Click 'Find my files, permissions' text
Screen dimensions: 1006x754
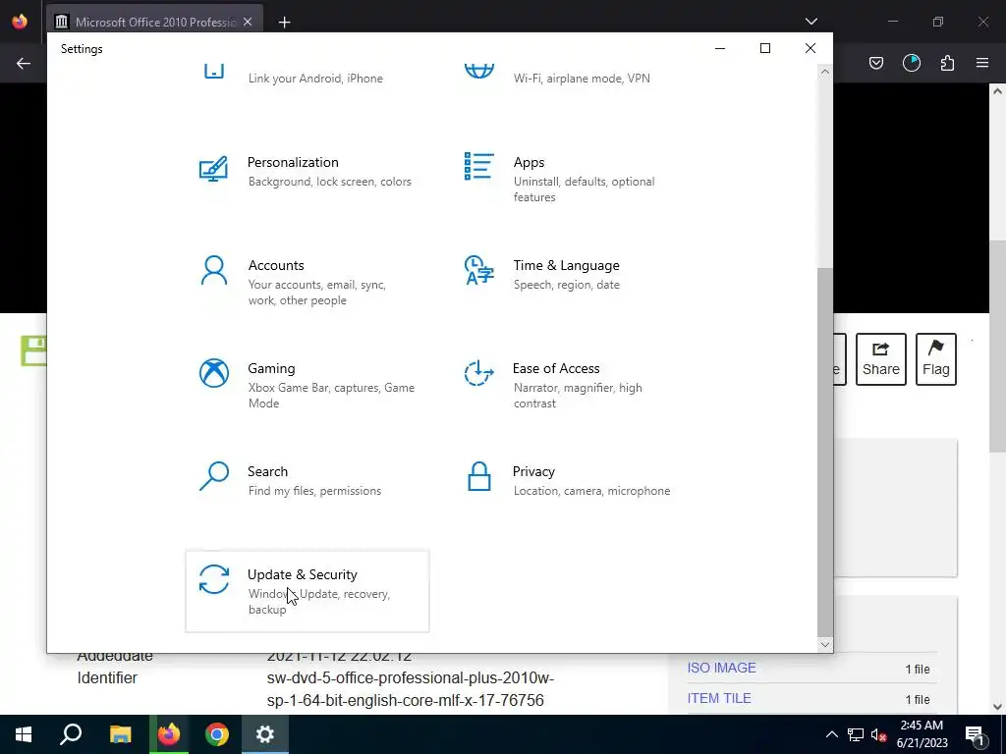click(315, 491)
